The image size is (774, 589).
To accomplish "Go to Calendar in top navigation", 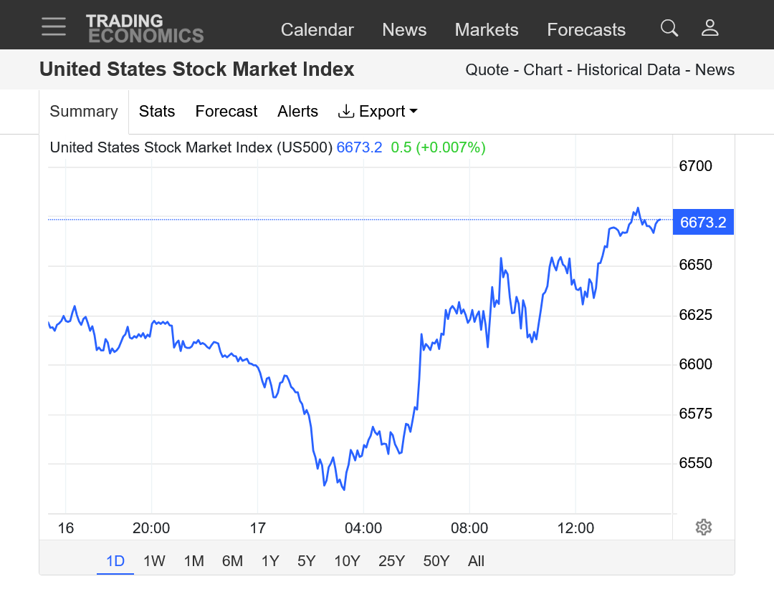I will tap(317, 30).
